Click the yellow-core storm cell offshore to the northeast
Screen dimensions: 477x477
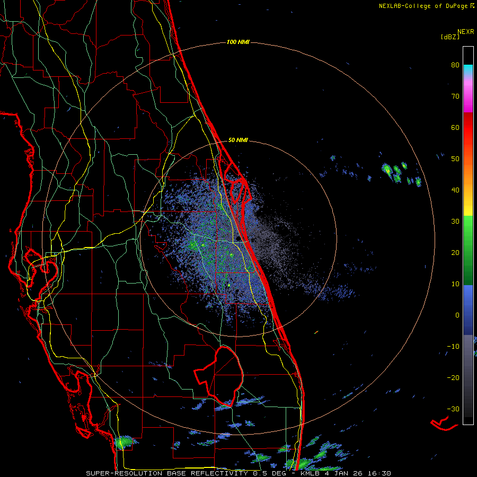tap(387, 170)
